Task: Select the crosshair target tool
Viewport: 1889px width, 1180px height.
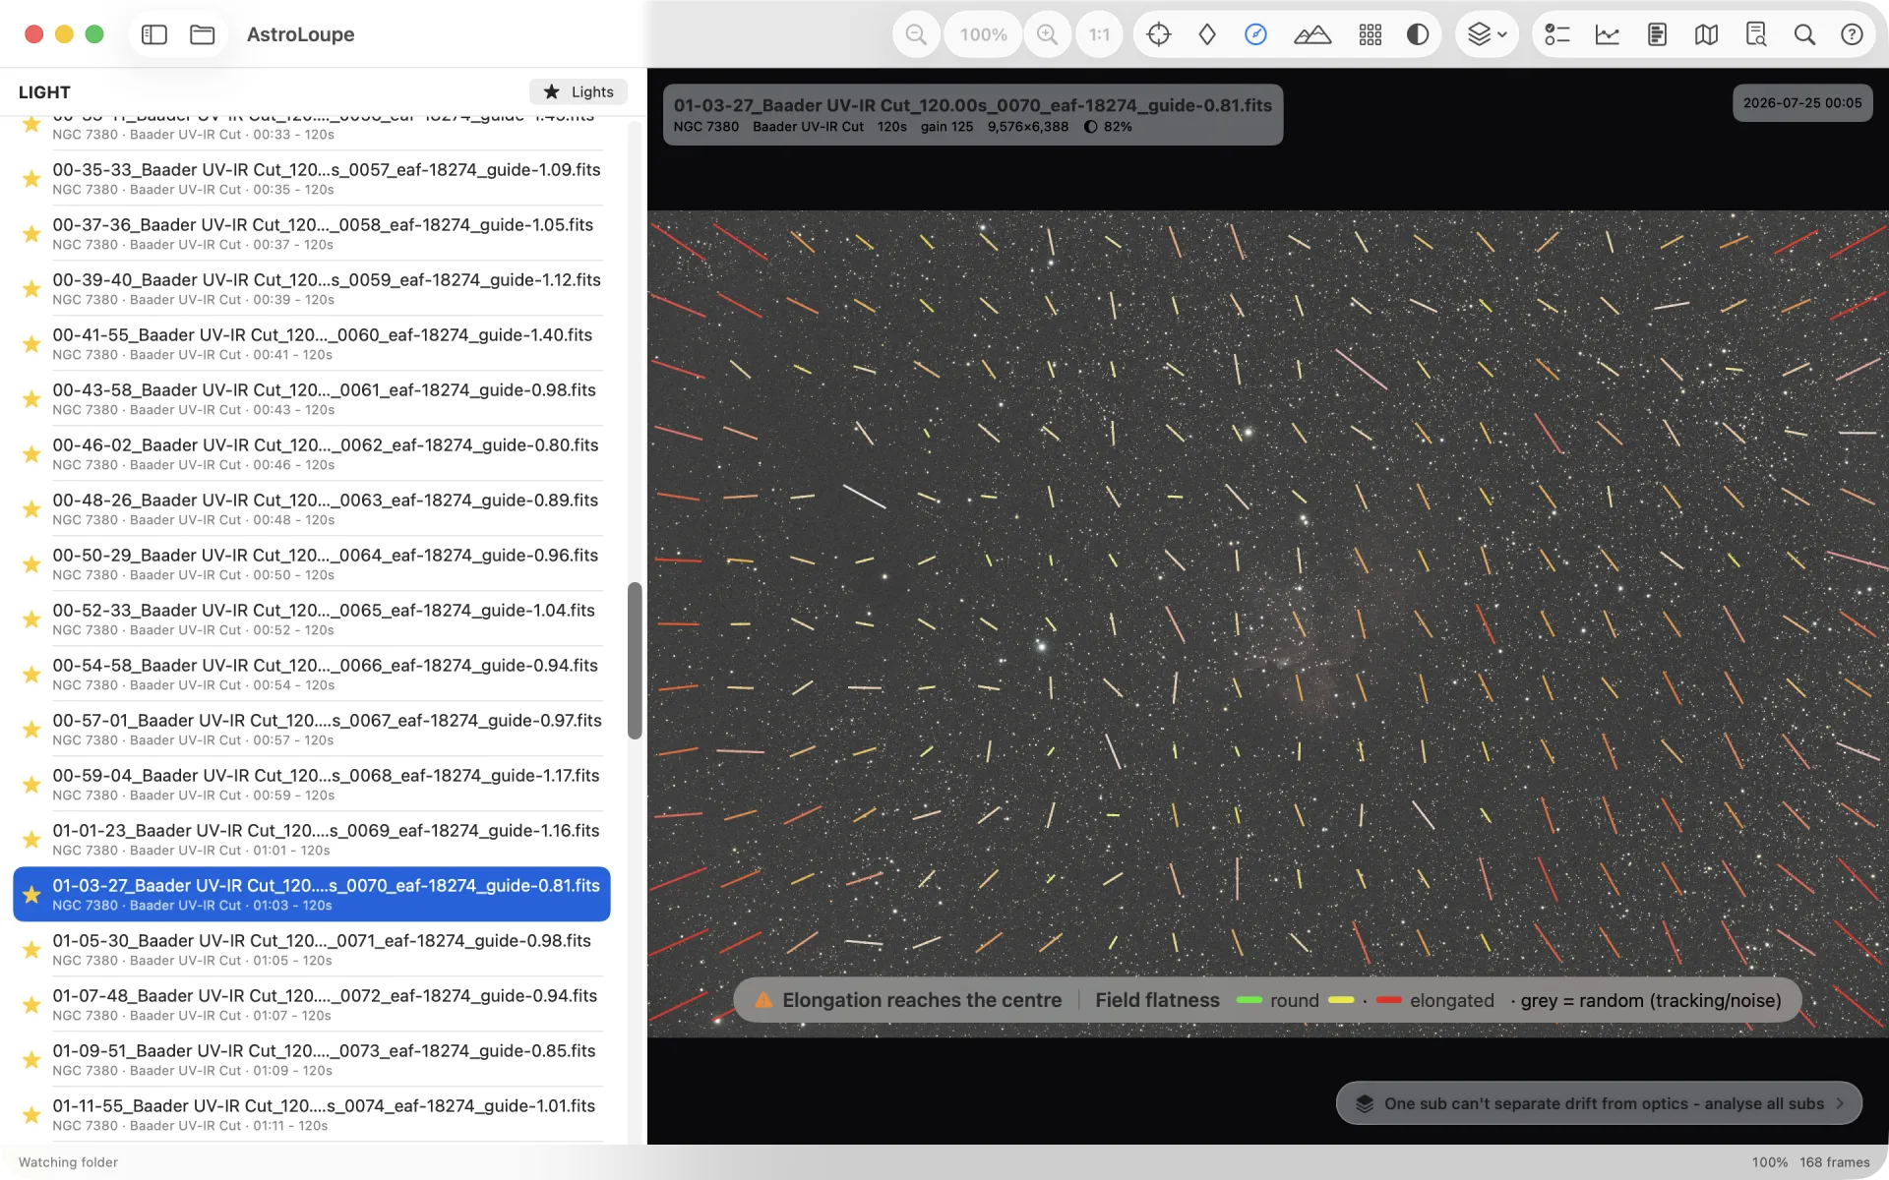Action: 1159,34
